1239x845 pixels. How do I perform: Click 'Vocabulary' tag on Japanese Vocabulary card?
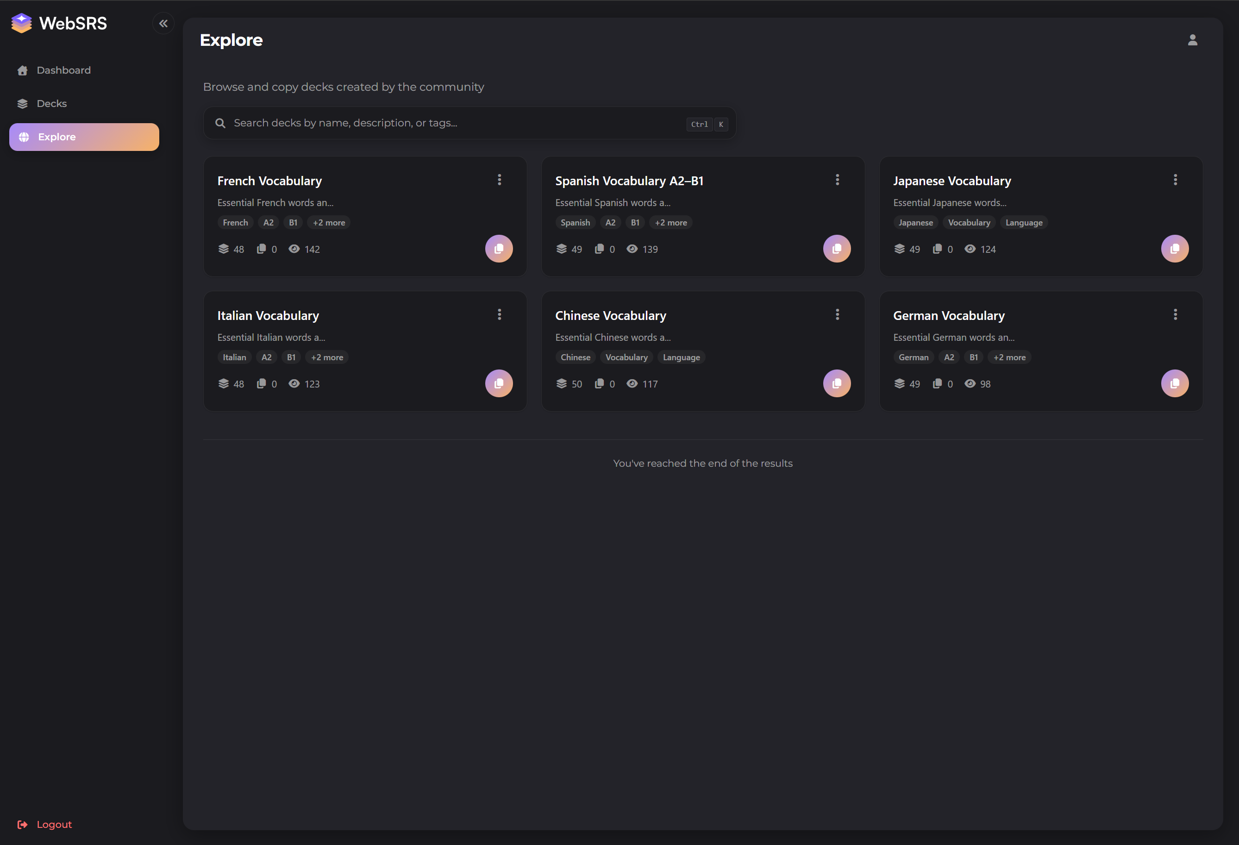tap(969, 223)
